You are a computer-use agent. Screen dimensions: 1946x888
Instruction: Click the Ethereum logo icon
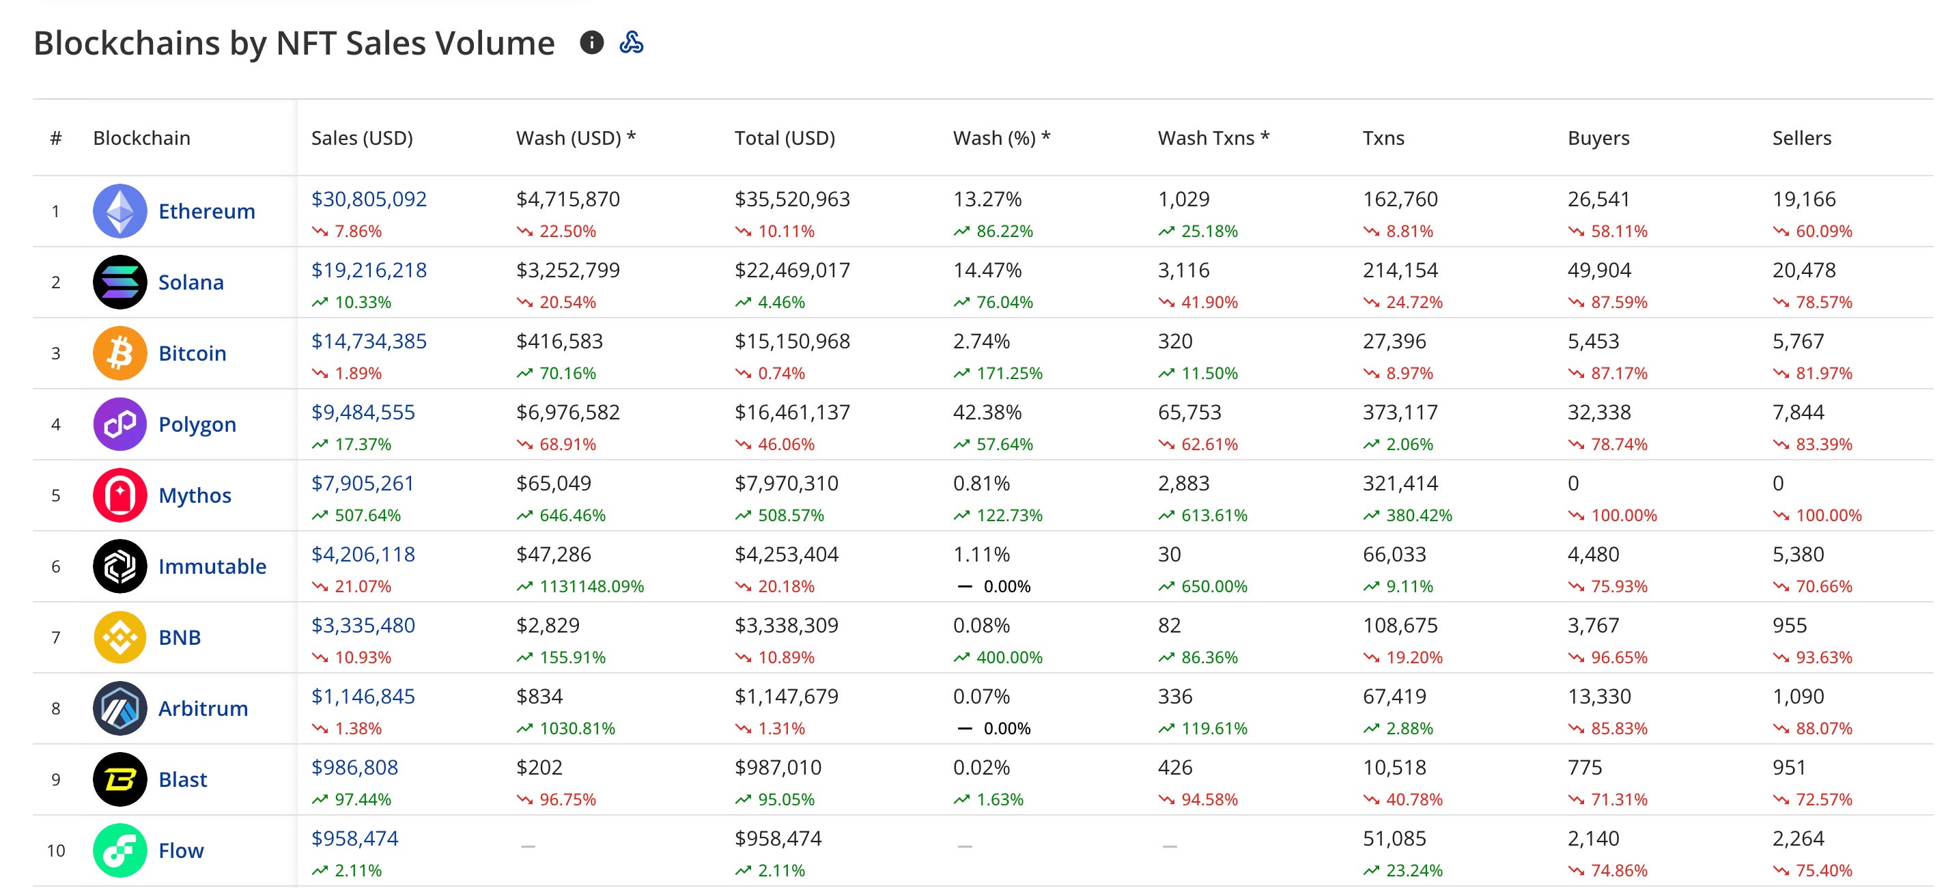[x=119, y=211]
